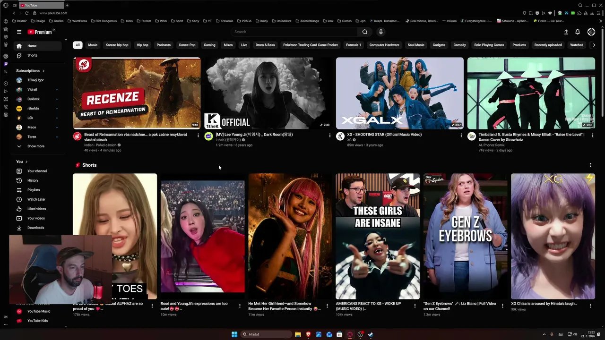
Task: Open the Live category chip
Action: pyautogui.click(x=244, y=45)
